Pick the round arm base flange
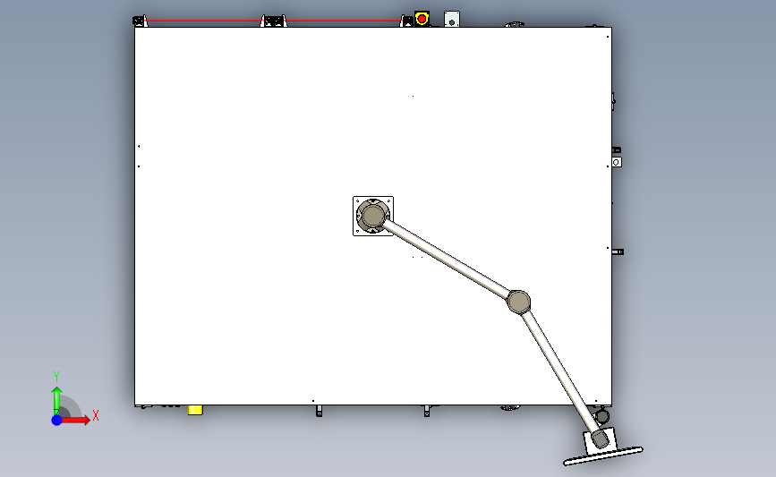This screenshot has height=477, width=776. click(x=373, y=216)
